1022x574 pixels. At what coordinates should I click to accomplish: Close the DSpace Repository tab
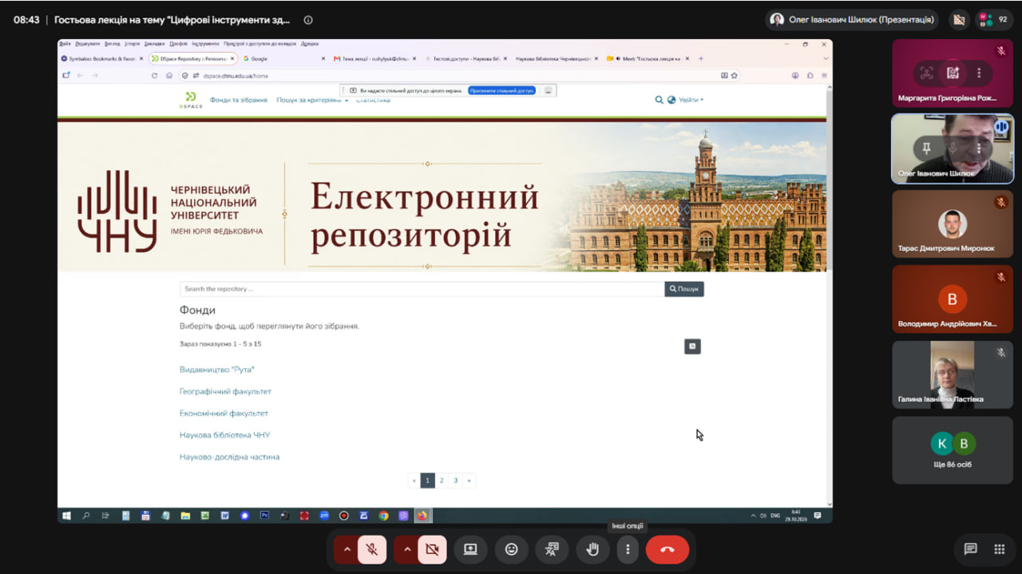coord(232,58)
